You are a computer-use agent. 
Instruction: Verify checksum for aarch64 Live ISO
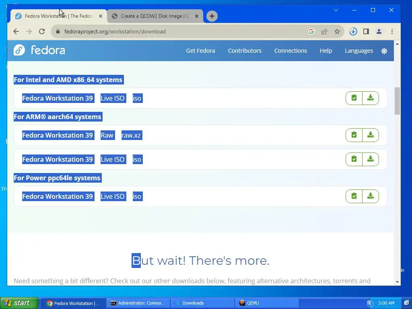354,159
